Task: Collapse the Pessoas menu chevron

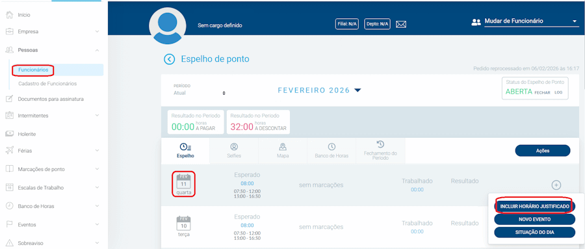Action: pyautogui.click(x=97, y=49)
